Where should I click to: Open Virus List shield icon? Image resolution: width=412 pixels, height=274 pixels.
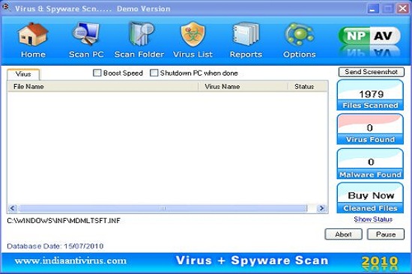pyautogui.click(x=193, y=34)
